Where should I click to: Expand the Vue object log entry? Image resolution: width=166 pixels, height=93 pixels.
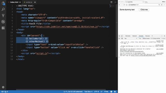tap(120, 43)
